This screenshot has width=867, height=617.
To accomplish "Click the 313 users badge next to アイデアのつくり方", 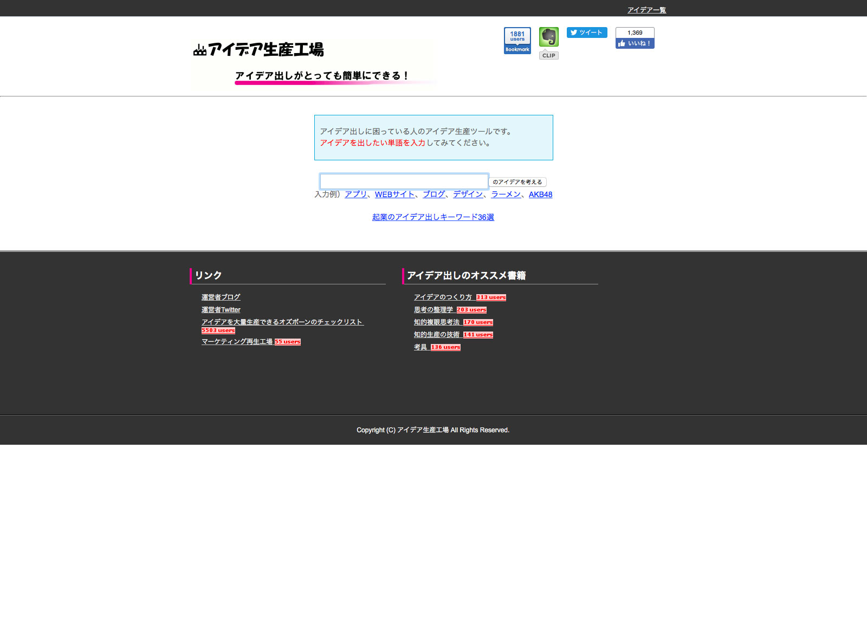I will (x=491, y=297).
